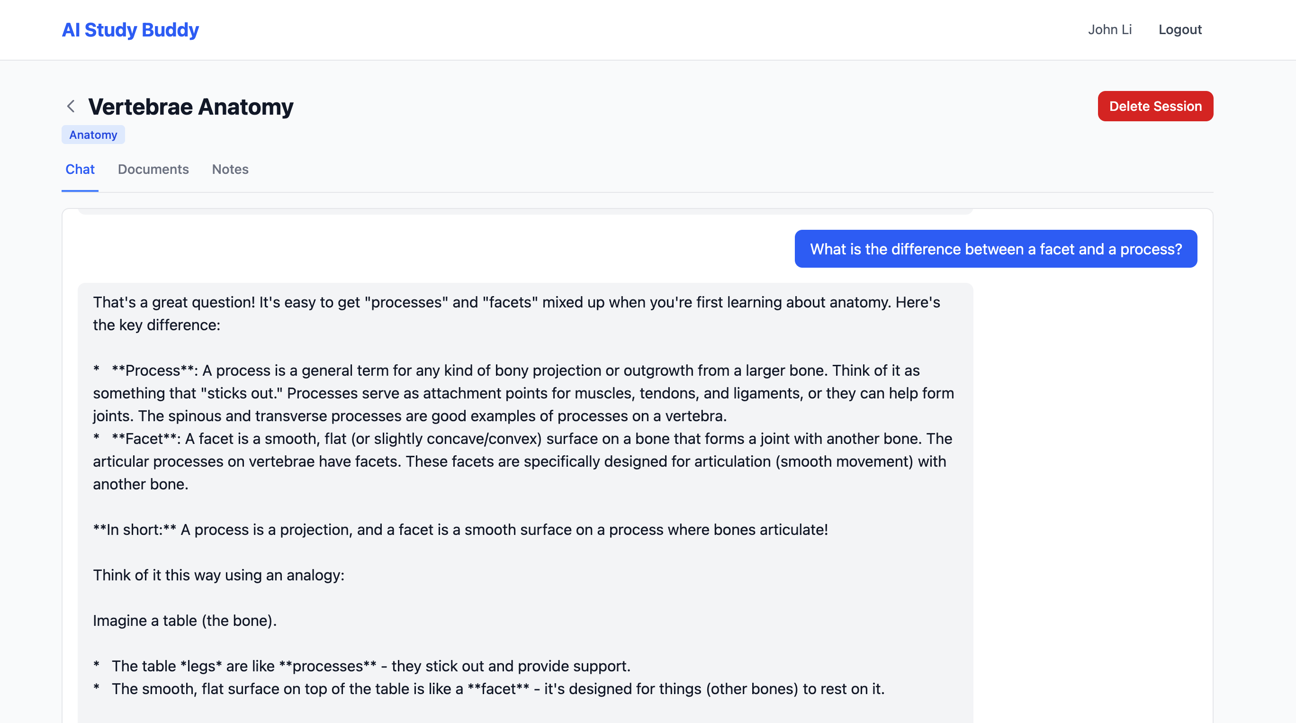The height and width of the screenshot is (723, 1296).
Task: Click the facet versus process question bubble
Action: [996, 248]
